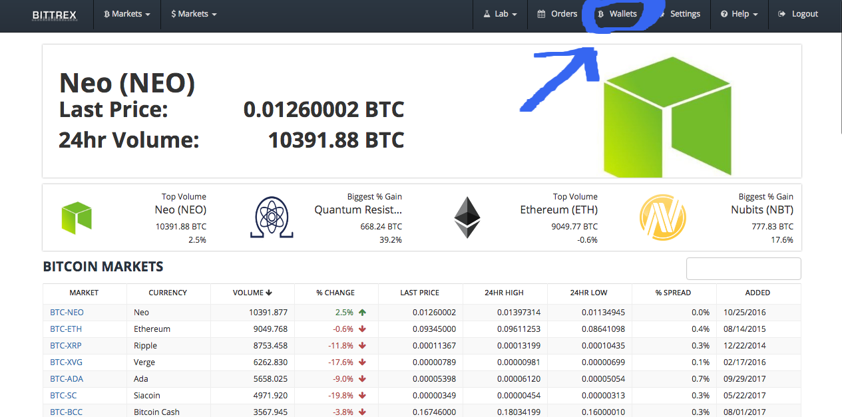Screen dimensions: 842x417
Task: Click the Bitcoin Markets section heading
Action: tap(103, 267)
